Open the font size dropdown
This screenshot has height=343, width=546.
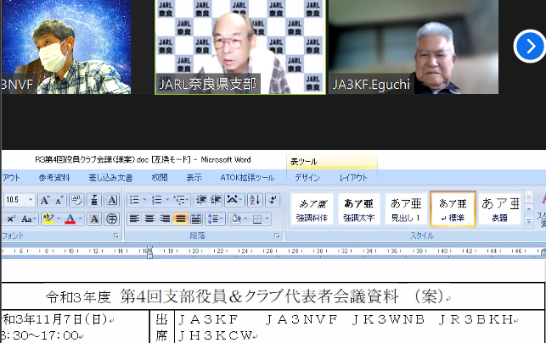pos(31,200)
